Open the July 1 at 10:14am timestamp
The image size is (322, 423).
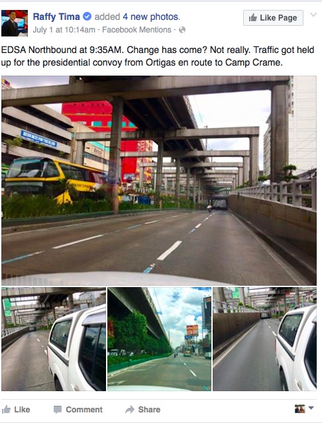[64, 30]
